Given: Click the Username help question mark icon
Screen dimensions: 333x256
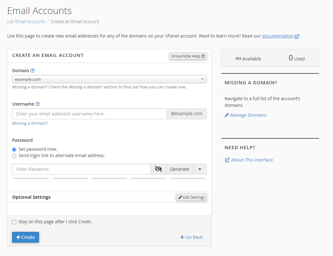Looking at the screenshot, I should (x=38, y=104).
